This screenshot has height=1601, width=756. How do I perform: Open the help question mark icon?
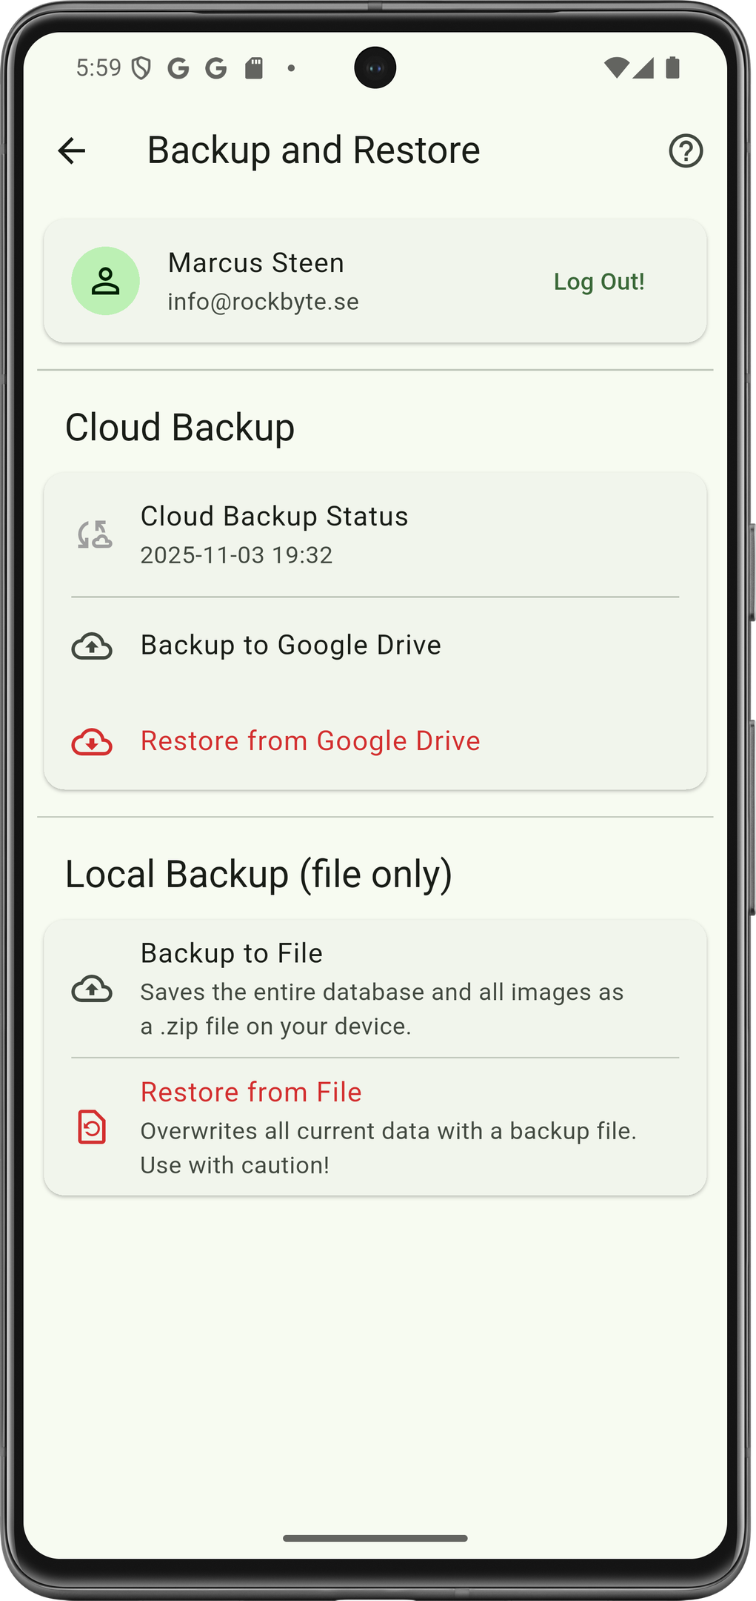tap(686, 151)
